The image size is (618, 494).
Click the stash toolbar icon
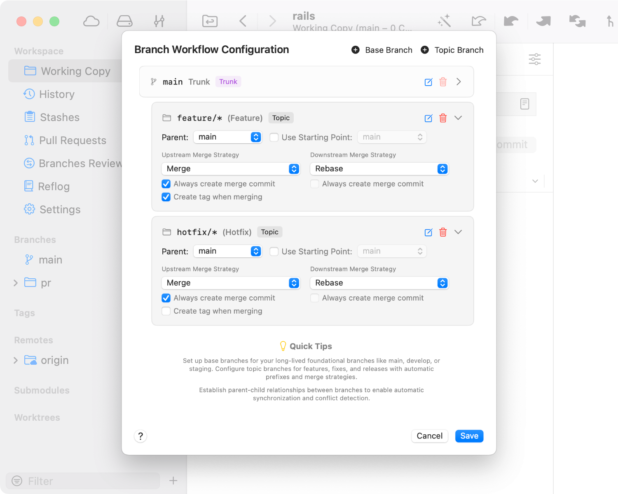210,21
